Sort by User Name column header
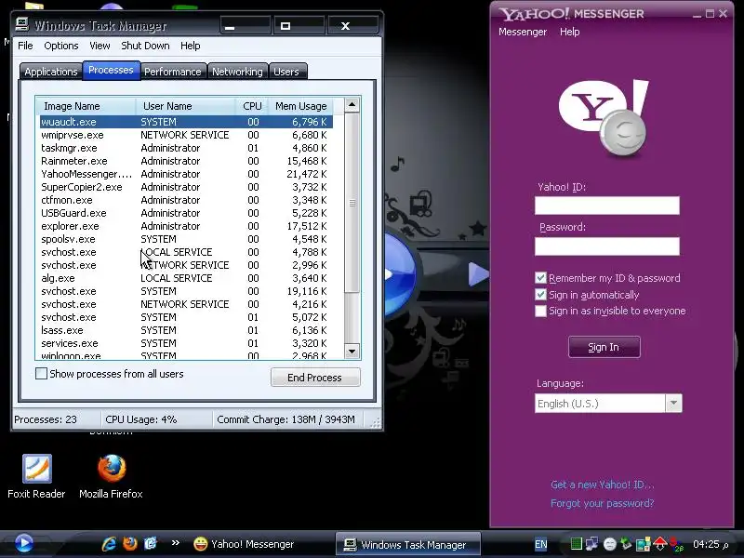744x558 pixels. pos(186,106)
